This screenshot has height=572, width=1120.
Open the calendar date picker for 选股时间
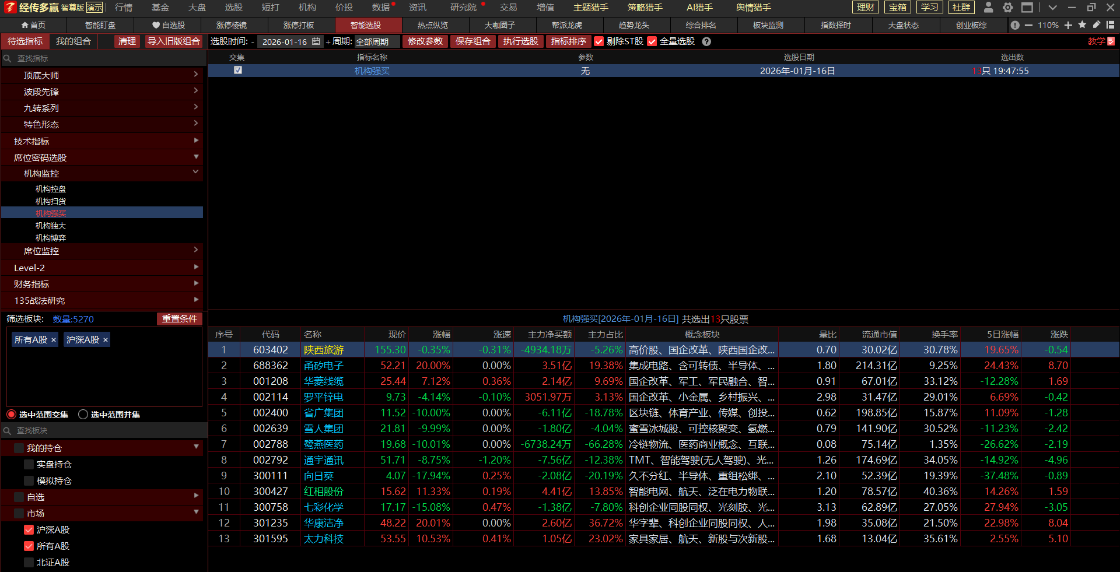[316, 41]
